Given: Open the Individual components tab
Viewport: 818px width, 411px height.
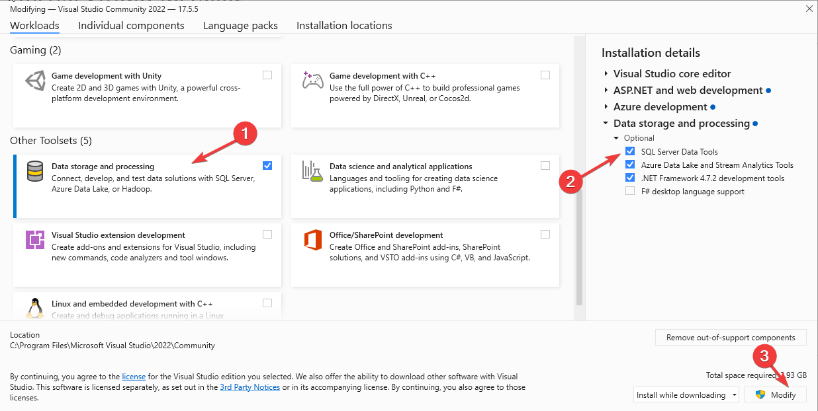Looking at the screenshot, I should coord(131,26).
